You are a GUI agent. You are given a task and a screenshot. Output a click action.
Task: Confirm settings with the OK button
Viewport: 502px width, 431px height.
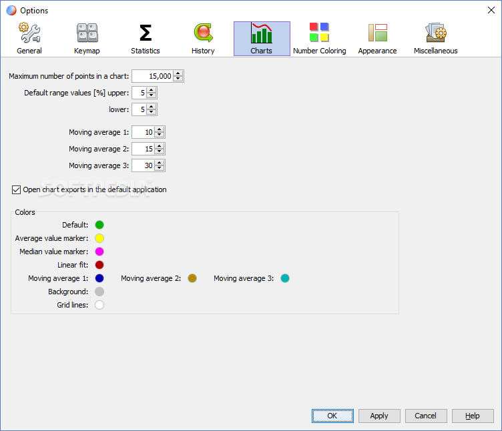point(332,416)
